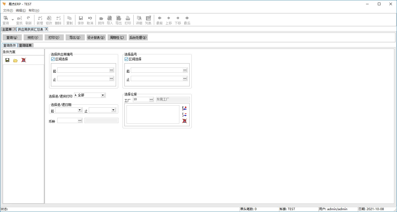Click the supplier start 起 input field
Viewport: 397px width, 212px height.
click(x=83, y=70)
